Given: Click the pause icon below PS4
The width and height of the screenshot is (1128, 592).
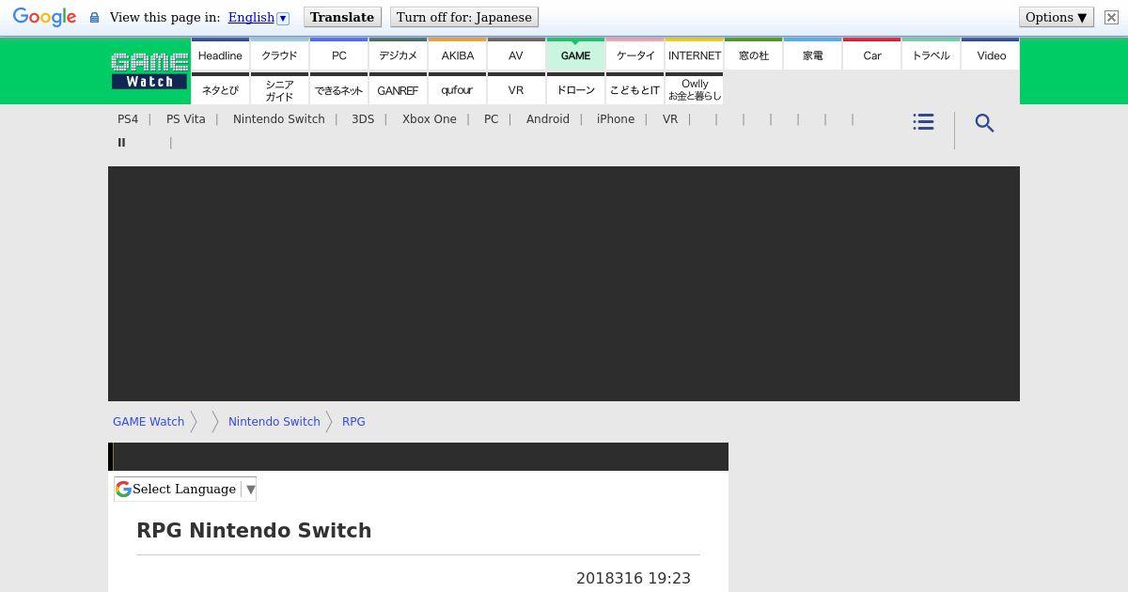Looking at the screenshot, I should tap(121, 143).
